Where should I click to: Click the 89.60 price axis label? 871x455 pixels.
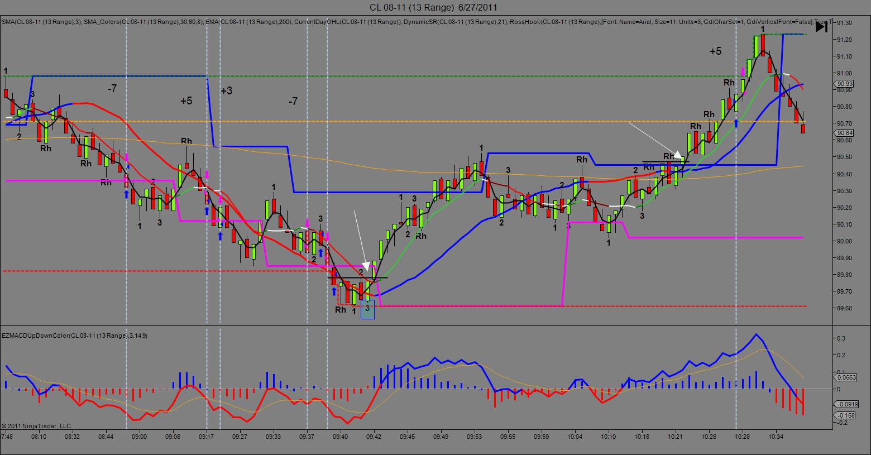tap(844, 308)
